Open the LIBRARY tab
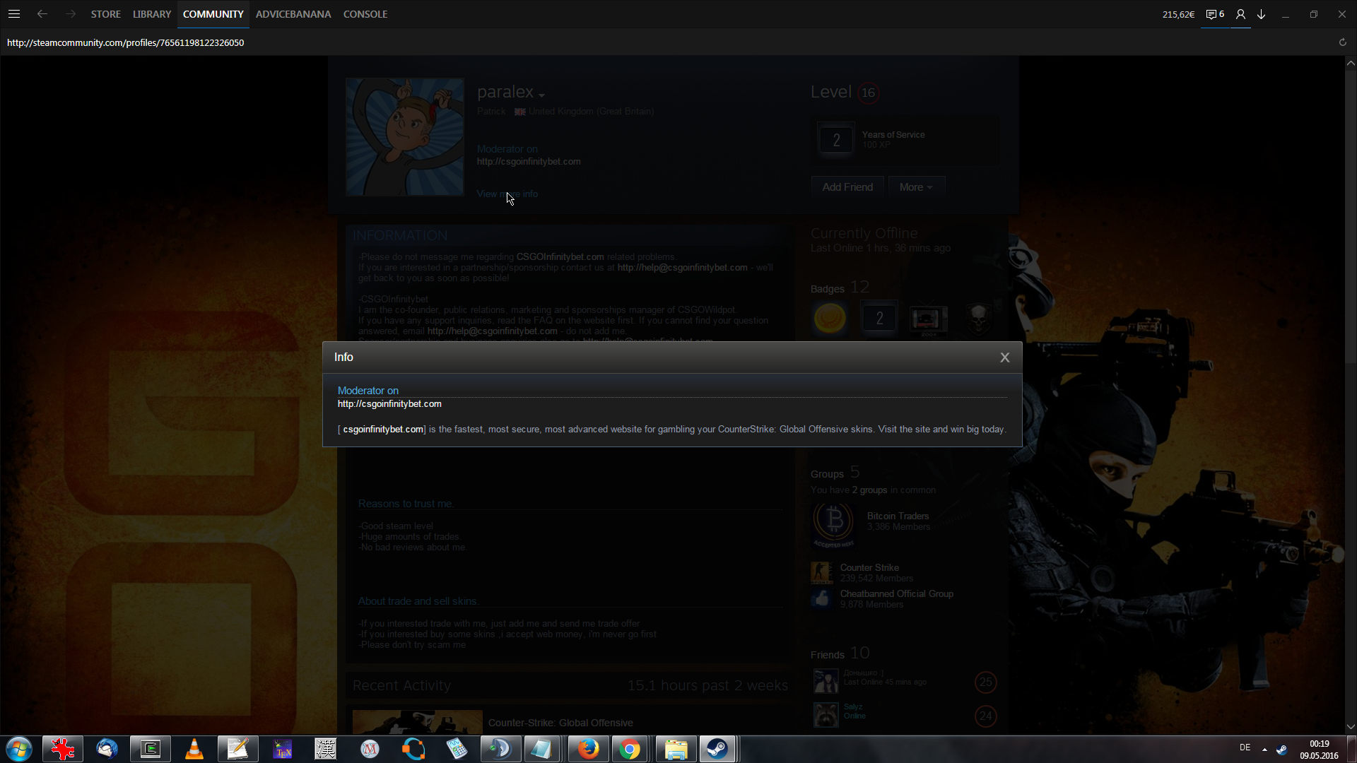The width and height of the screenshot is (1357, 763). [152, 14]
